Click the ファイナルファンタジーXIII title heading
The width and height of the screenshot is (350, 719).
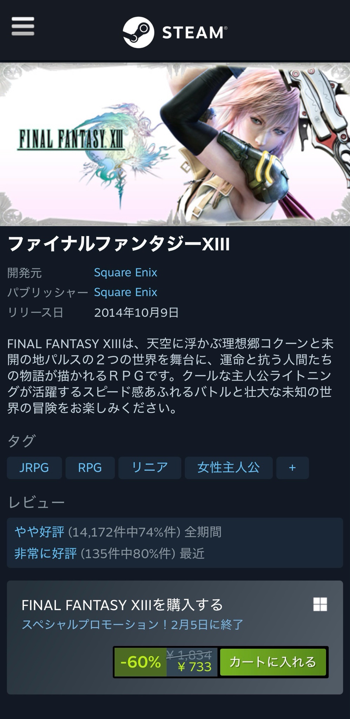119,244
